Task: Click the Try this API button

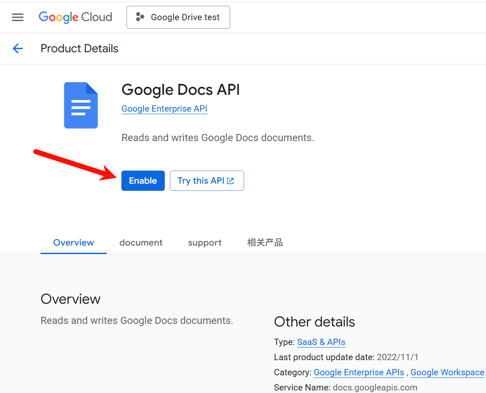Action: tap(207, 181)
